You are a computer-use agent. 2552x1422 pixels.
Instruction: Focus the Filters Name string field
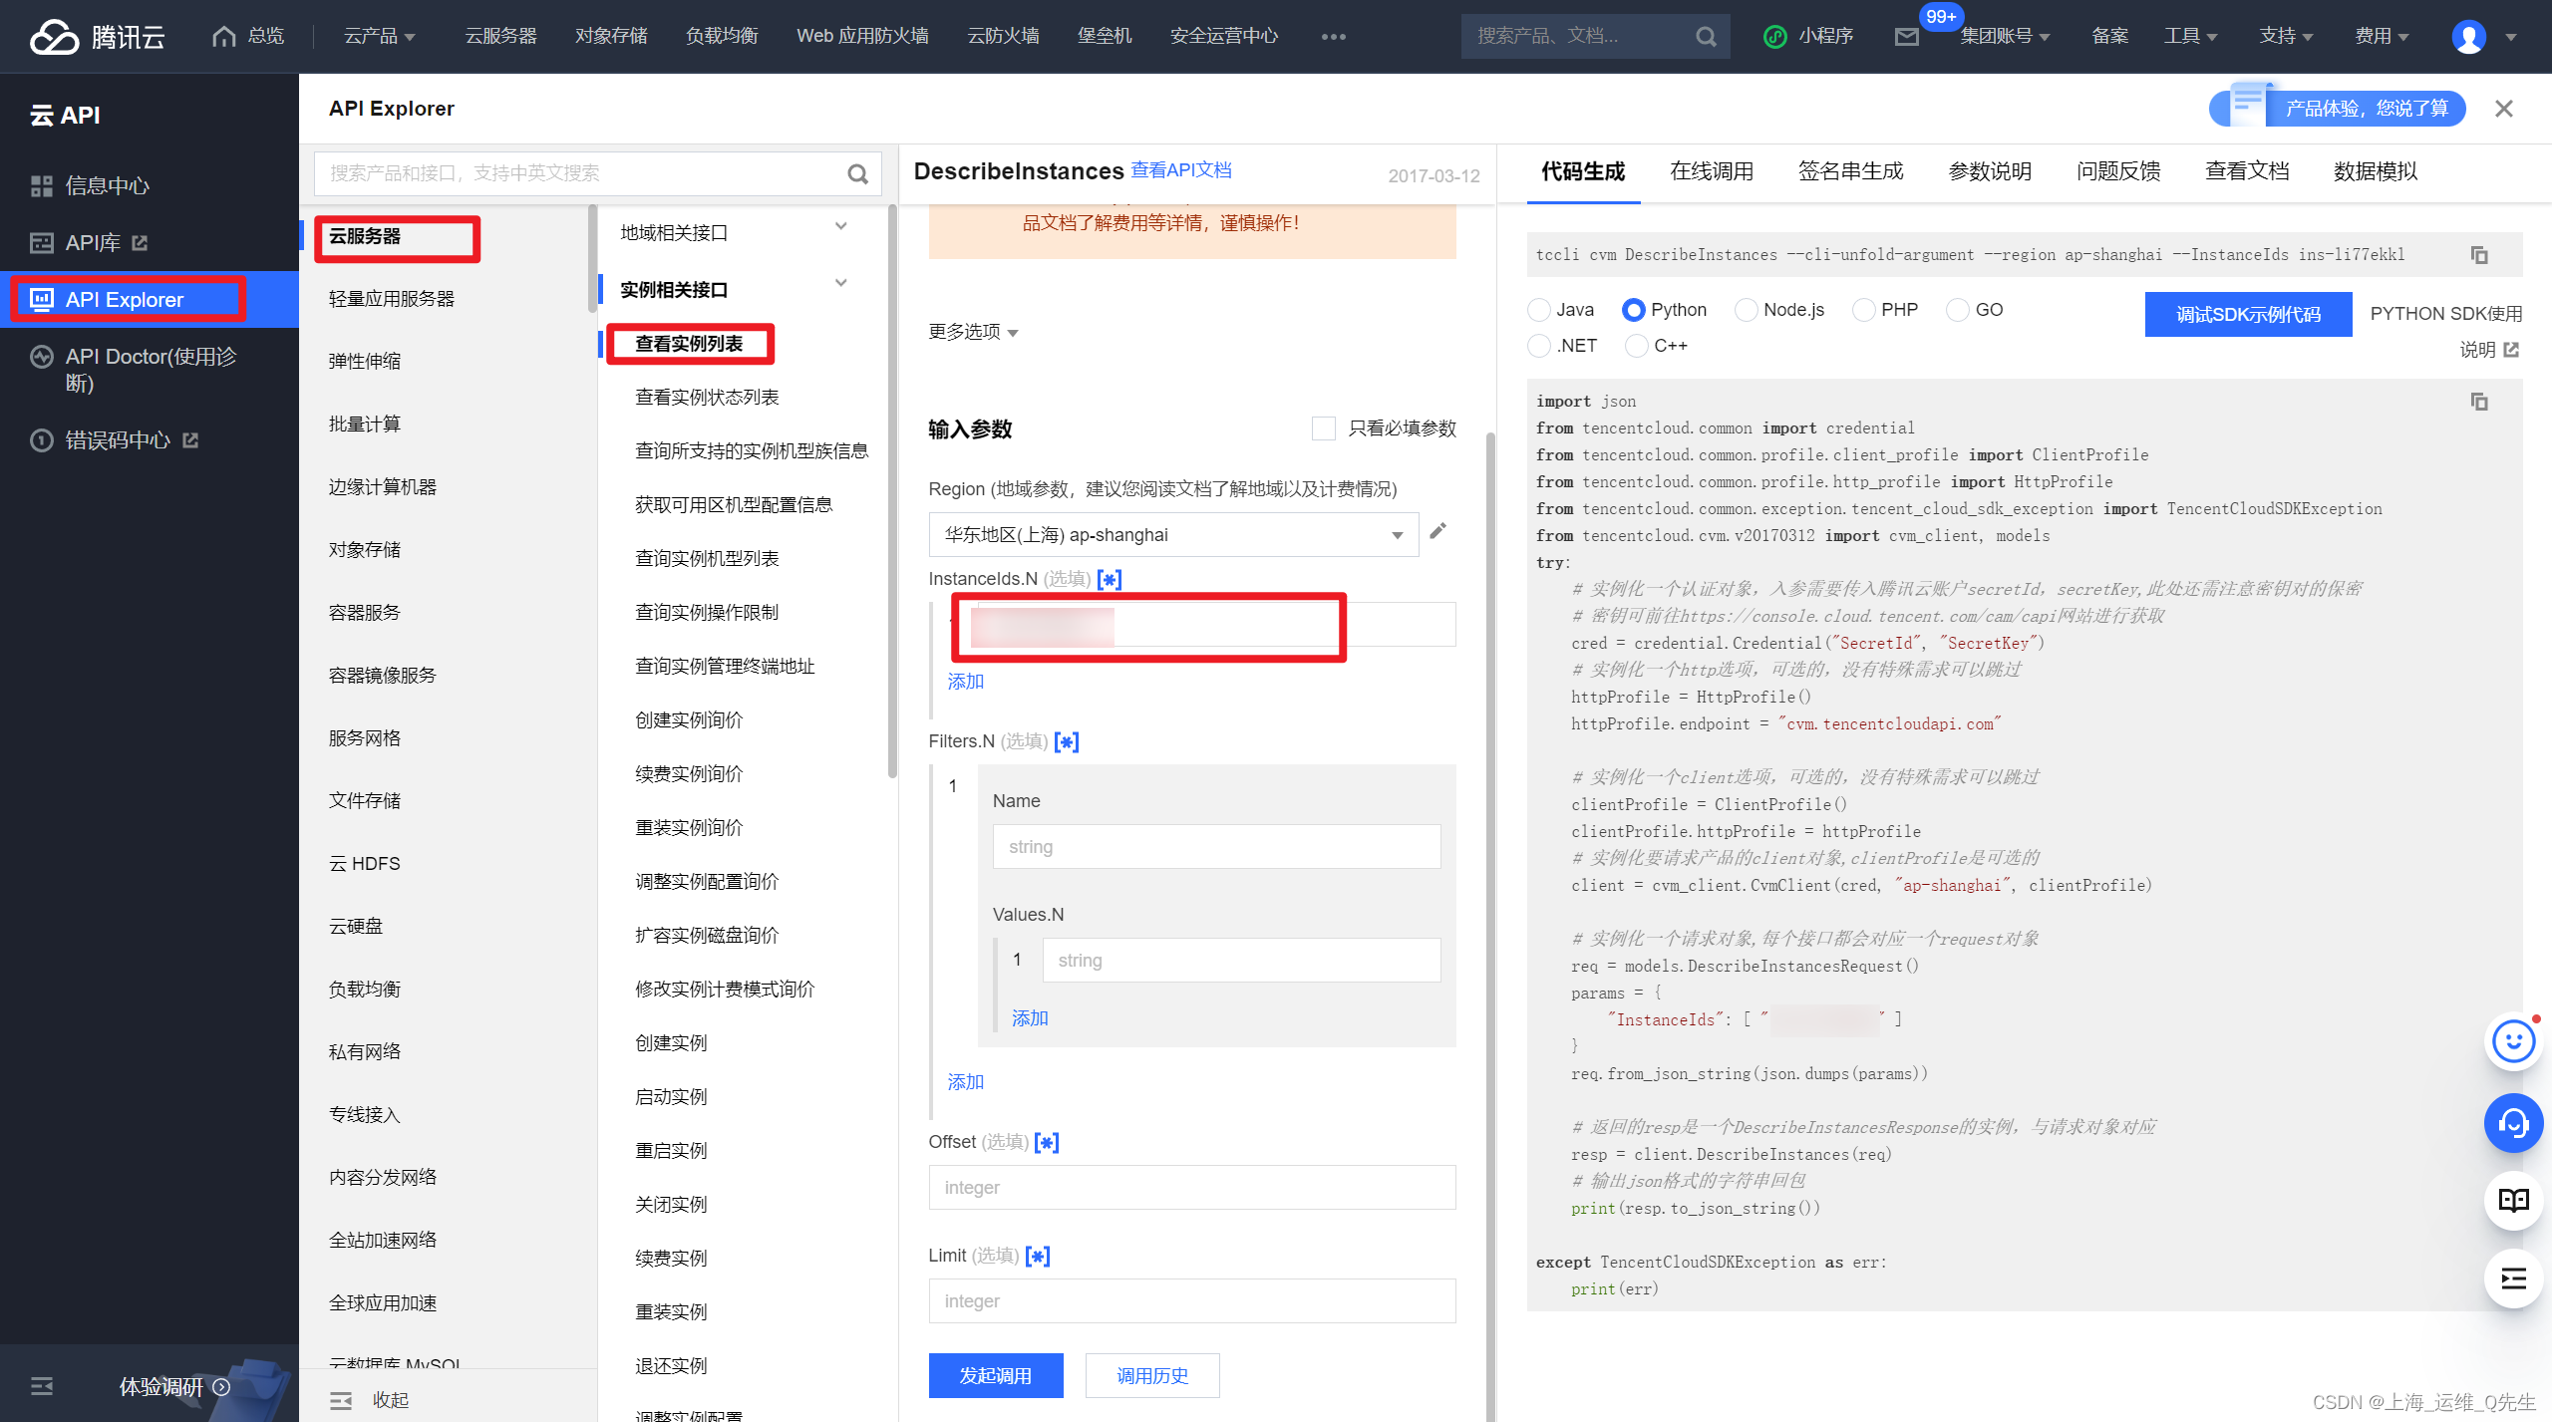click(1216, 847)
